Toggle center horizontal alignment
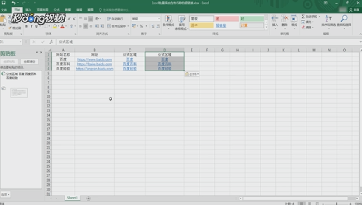Viewport: 362px width, 205px height. pos(85,26)
